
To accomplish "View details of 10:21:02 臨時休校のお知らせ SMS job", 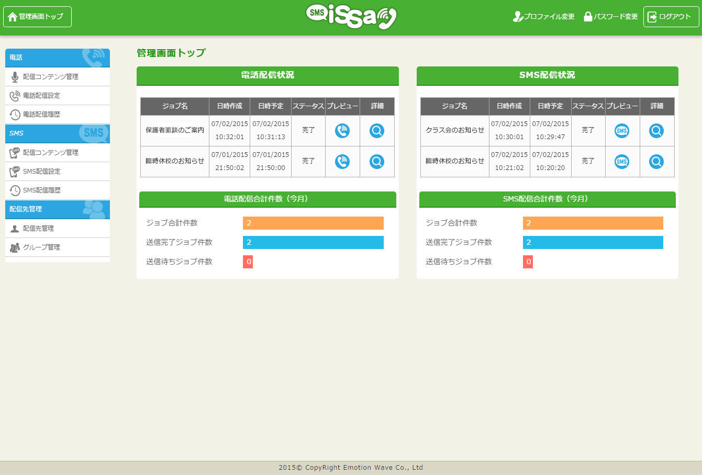I will click(x=656, y=162).
